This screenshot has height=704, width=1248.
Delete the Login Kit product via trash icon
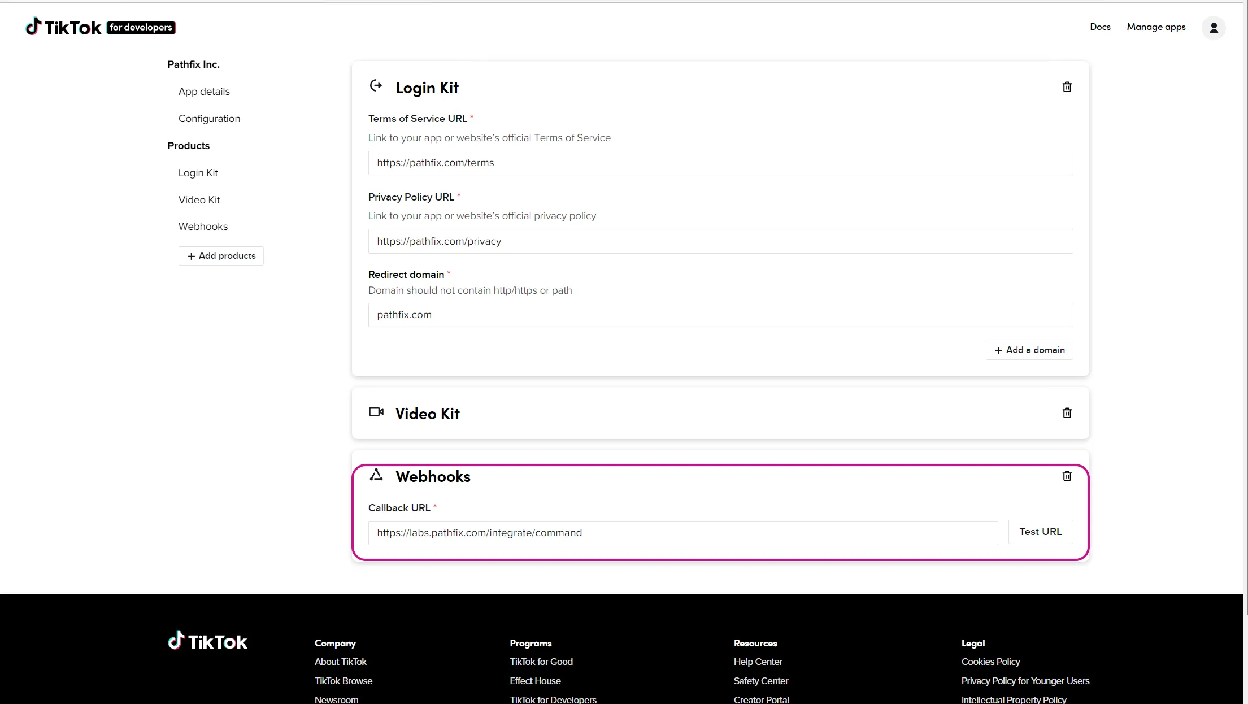1067,87
